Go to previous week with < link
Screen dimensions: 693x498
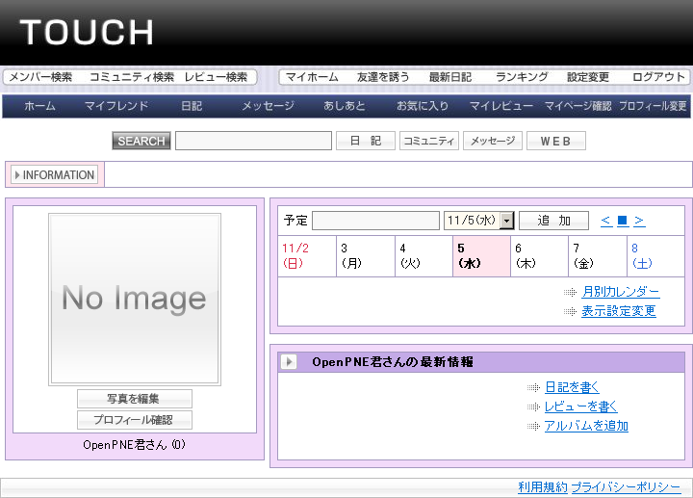point(606,221)
